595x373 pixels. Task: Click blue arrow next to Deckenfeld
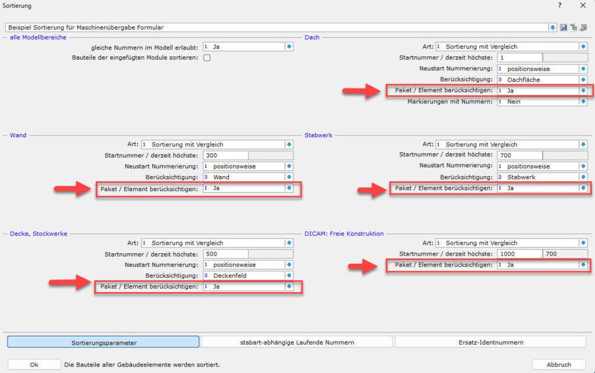coord(289,275)
